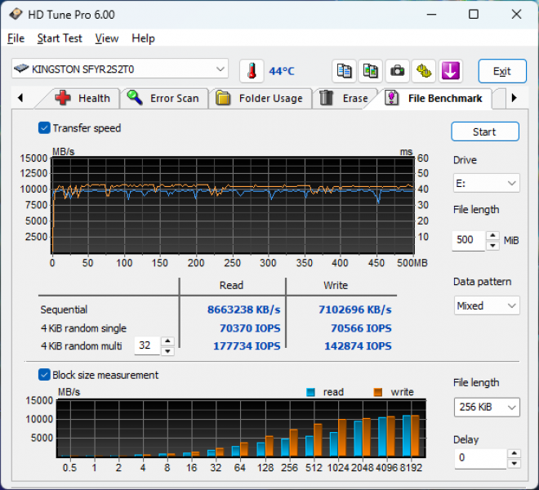The height and width of the screenshot is (490, 539).
Task: Increase the 4 KiB random multi count
Action: point(167,341)
